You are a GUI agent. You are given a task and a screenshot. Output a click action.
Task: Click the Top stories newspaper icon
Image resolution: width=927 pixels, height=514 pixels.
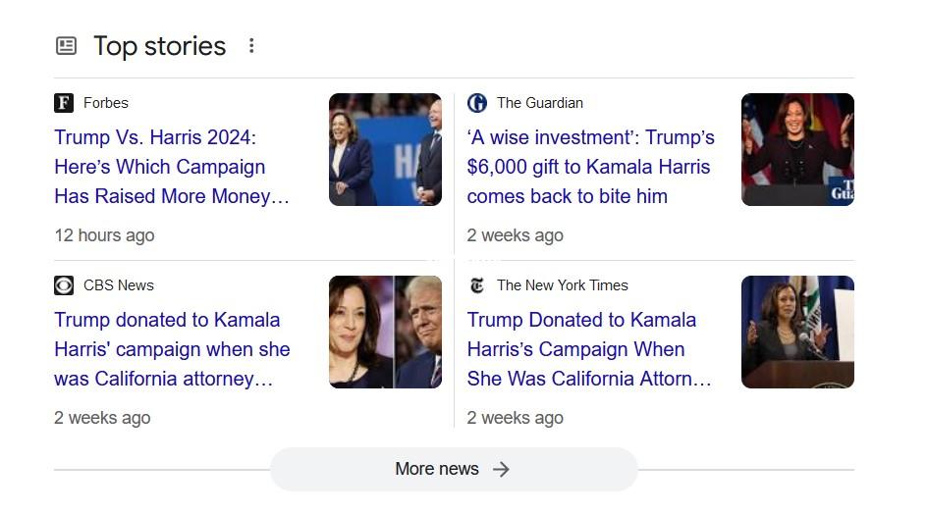click(x=66, y=46)
